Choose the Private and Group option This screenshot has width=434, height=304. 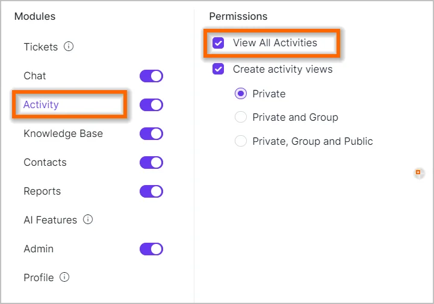241,117
